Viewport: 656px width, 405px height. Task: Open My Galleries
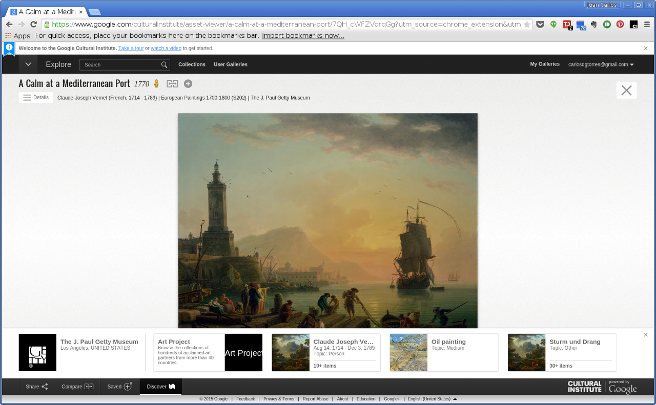click(x=545, y=64)
